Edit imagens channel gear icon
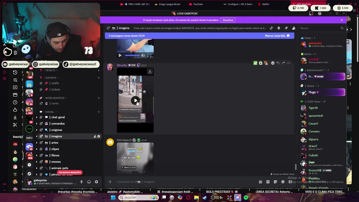Screen dimensions: 359x202 click(99, 136)
